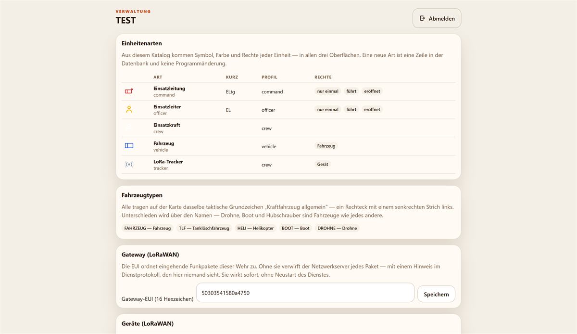Click the Gateway-EUI input field

point(305,293)
